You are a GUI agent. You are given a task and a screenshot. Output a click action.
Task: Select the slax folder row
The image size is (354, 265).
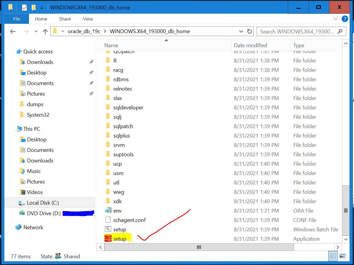point(219,98)
